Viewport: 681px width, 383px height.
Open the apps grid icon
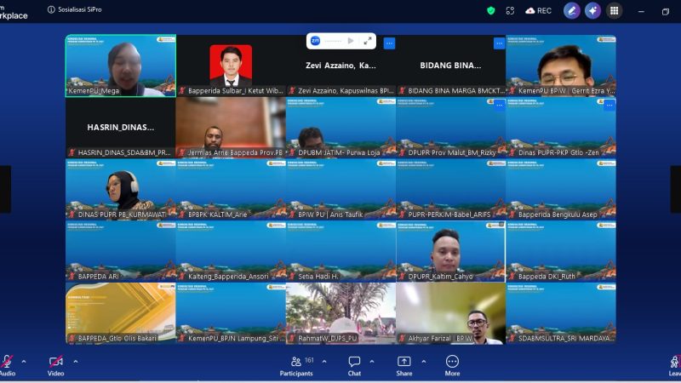point(614,10)
